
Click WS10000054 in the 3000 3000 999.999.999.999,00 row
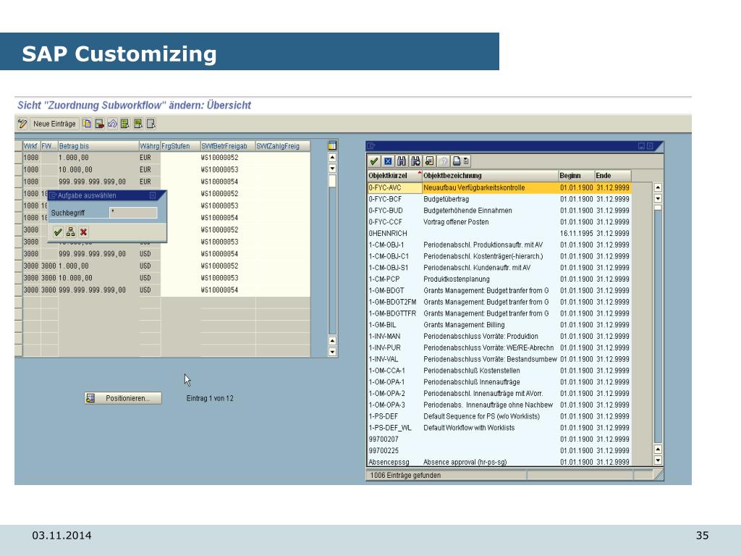pos(219,290)
